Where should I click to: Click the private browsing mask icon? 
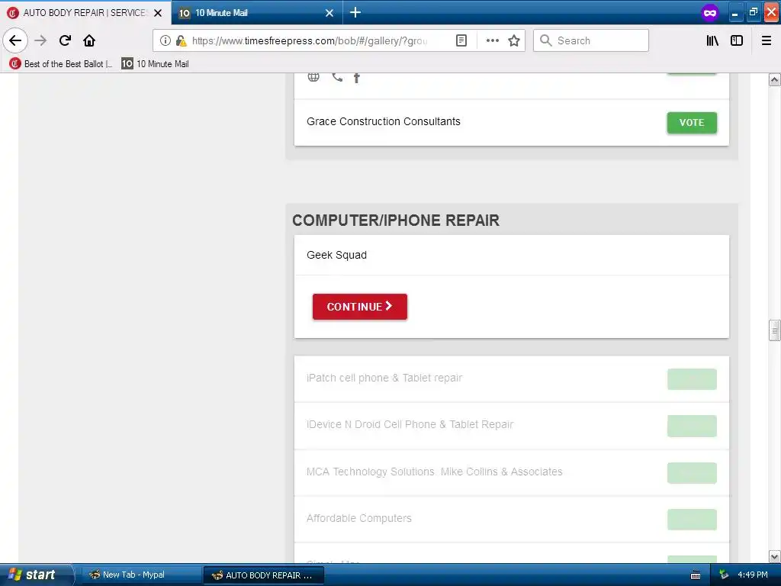(710, 12)
